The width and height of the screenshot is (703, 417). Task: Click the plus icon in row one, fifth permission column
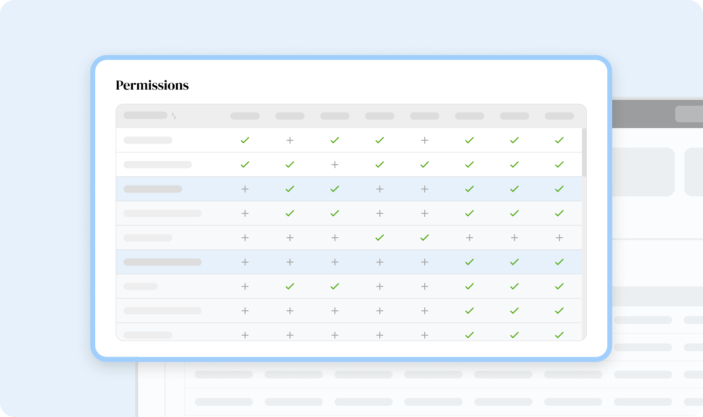(425, 140)
